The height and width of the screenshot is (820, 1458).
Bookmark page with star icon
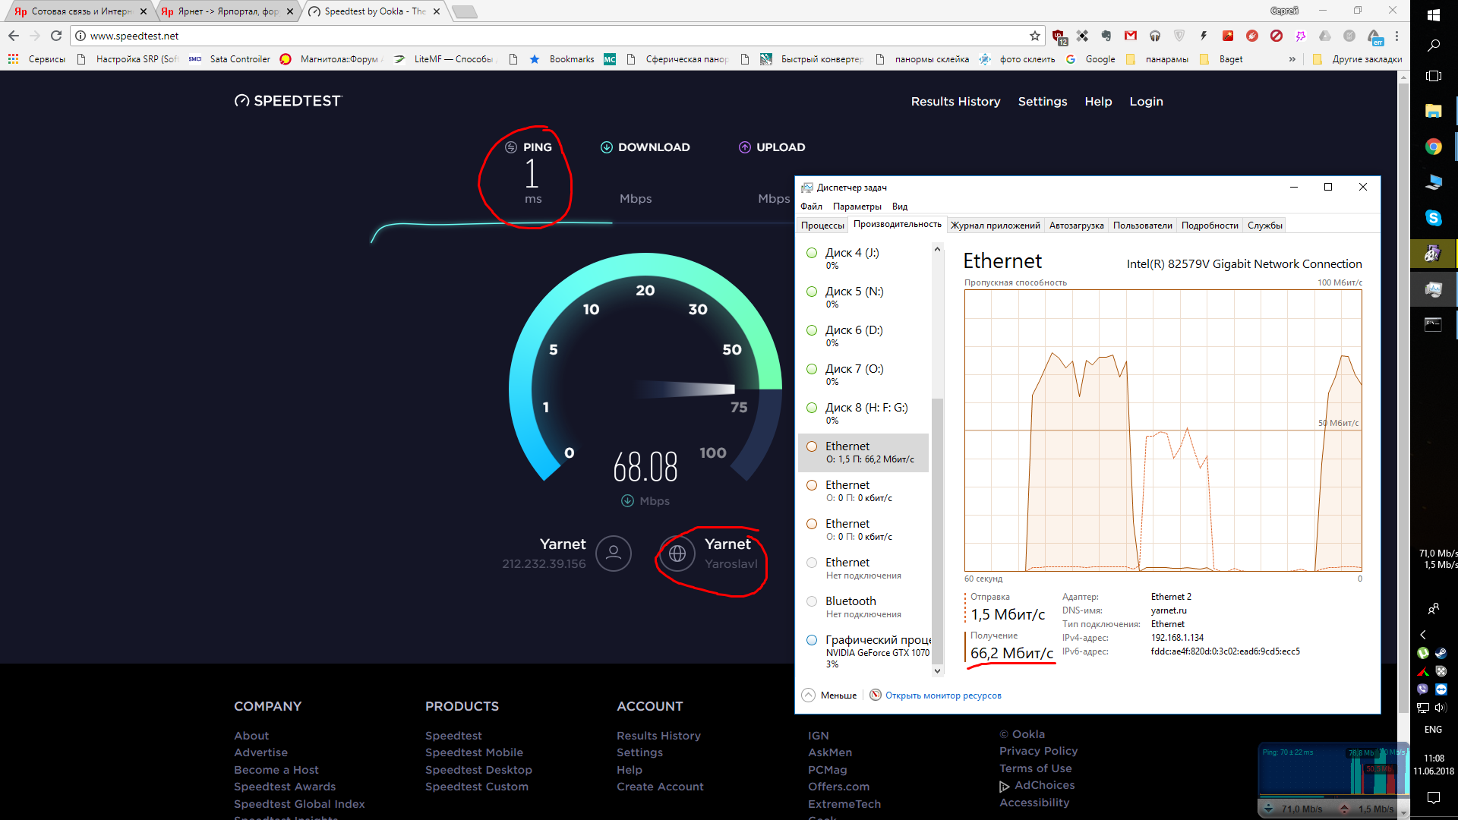(x=1034, y=36)
